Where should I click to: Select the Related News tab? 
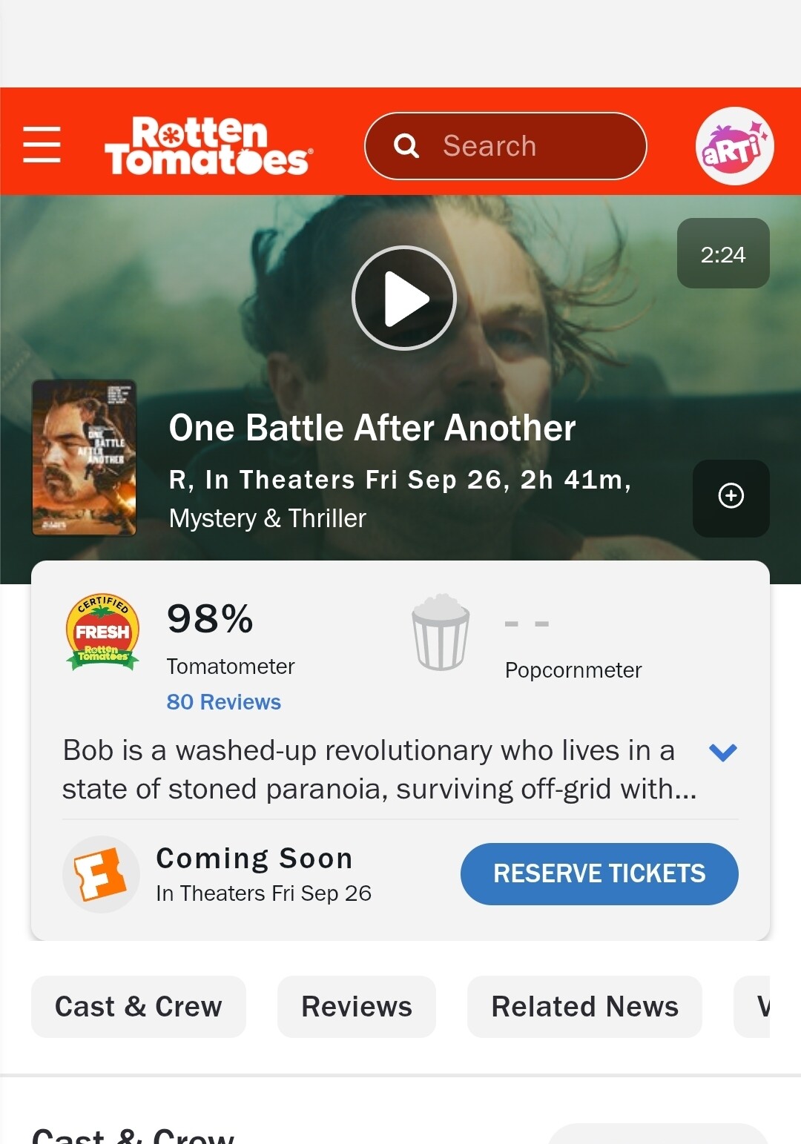tap(584, 1007)
